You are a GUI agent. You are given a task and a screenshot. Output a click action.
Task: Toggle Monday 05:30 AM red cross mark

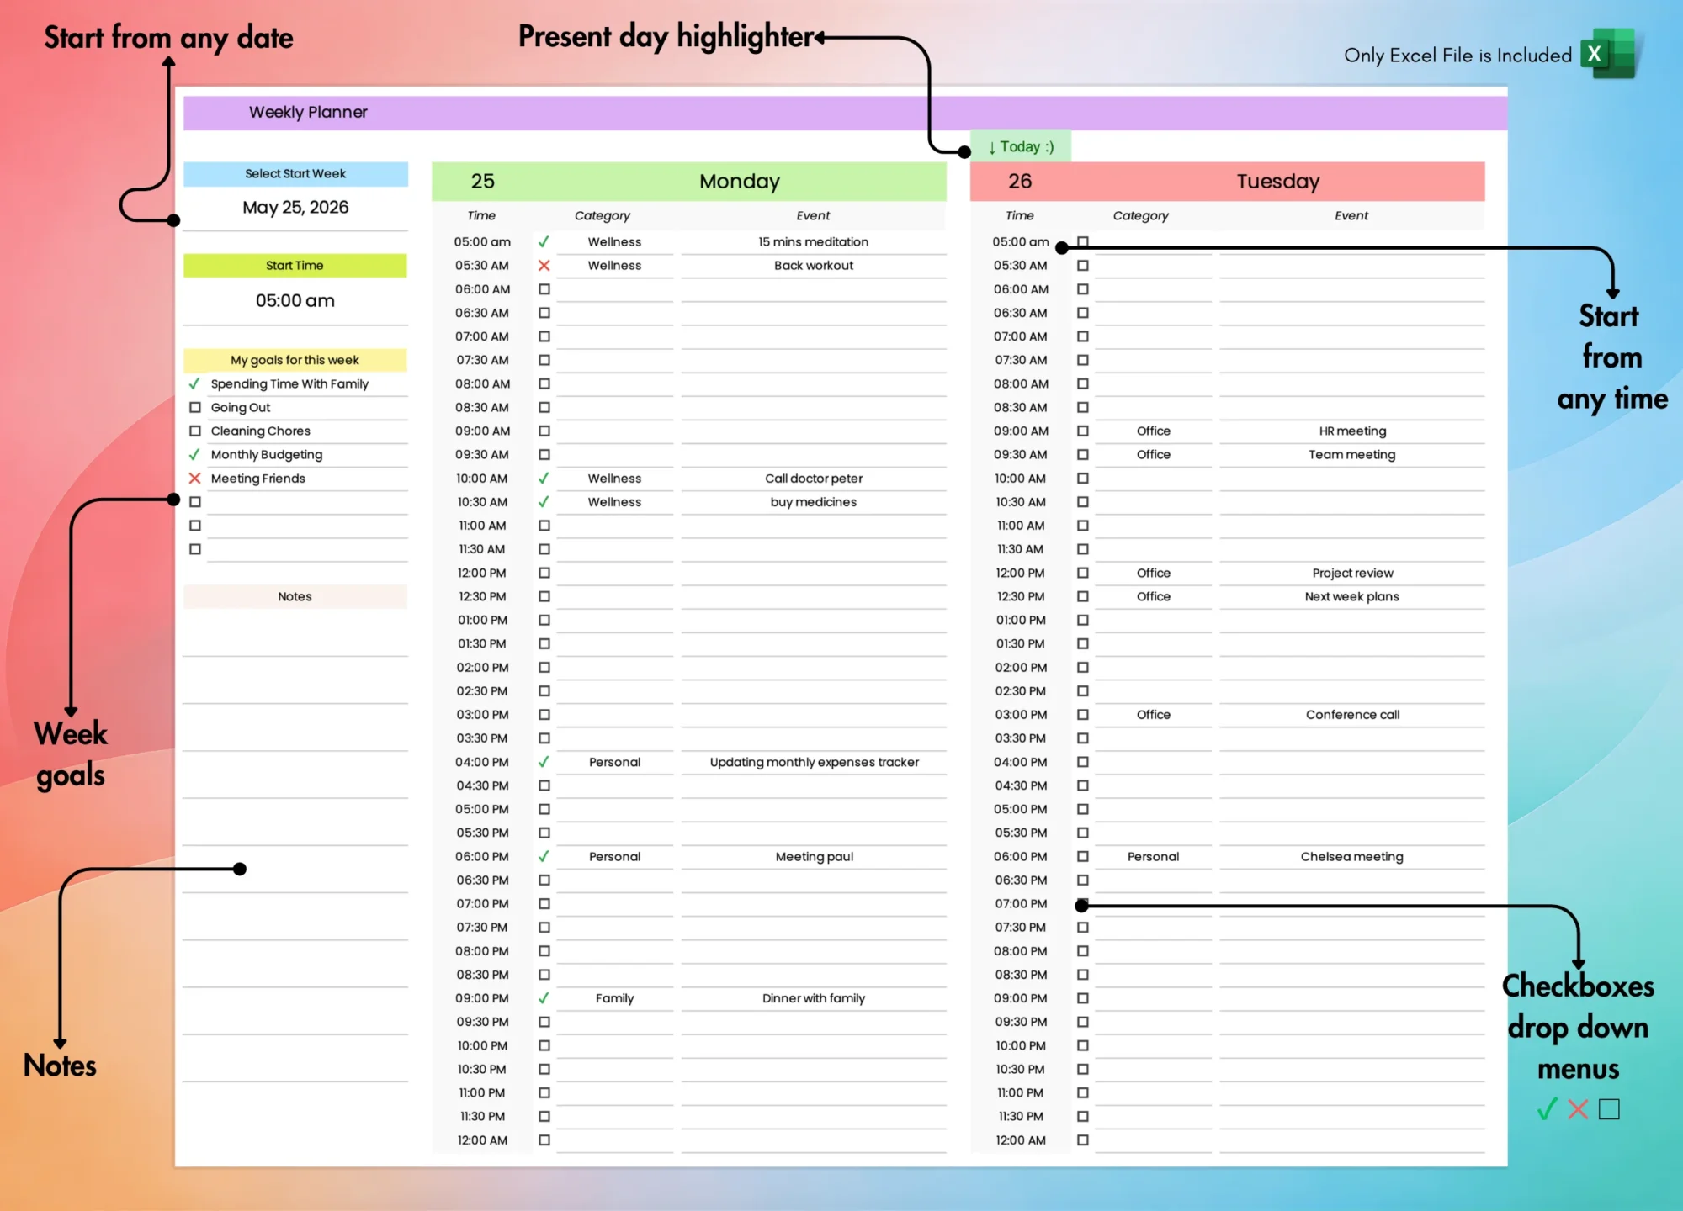(544, 265)
